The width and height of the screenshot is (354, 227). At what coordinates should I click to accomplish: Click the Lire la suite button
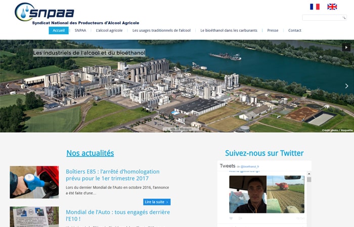click(x=157, y=202)
